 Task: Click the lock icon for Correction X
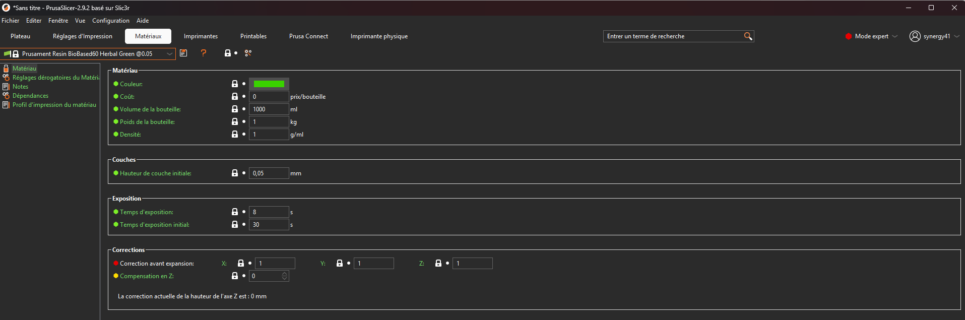(241, 263)
